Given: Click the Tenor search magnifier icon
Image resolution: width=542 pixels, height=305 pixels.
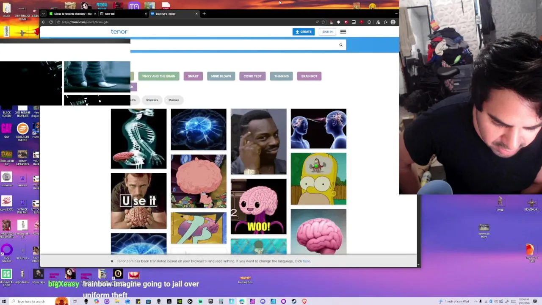Looking at the screenshot, I should click(341, 45).
